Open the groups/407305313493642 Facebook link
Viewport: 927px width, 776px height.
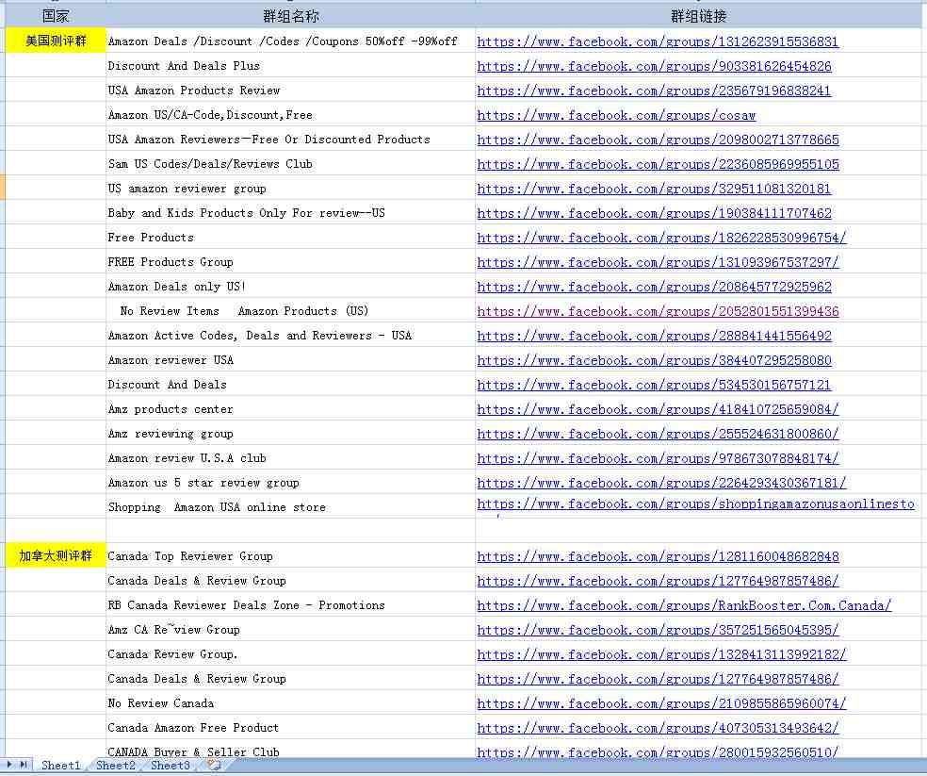point(658,729)
